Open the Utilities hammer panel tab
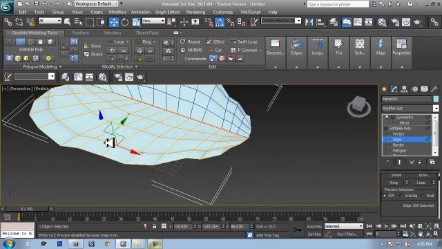 point(434,89)
